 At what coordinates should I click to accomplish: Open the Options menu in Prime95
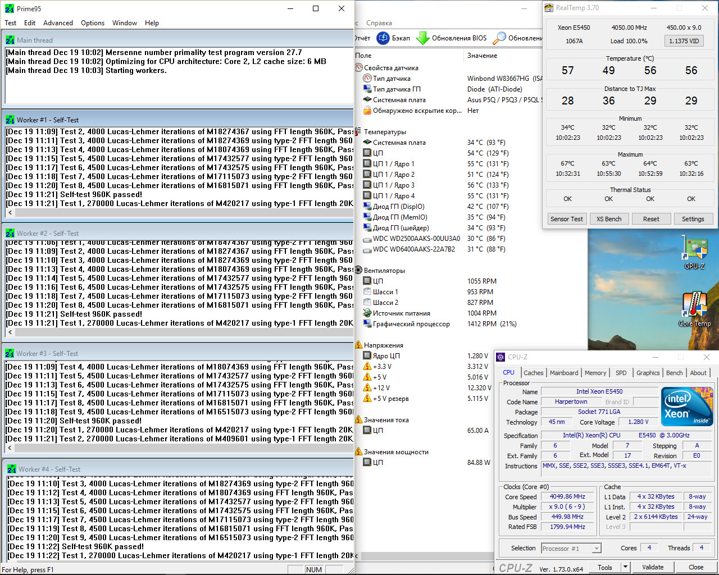[x=93, y=23]
